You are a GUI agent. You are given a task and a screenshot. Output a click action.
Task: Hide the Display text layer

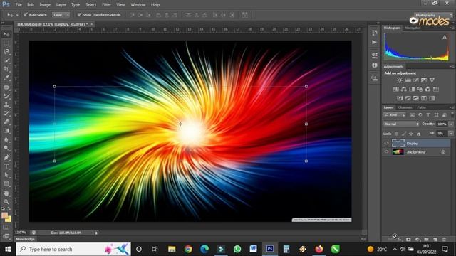386,143
